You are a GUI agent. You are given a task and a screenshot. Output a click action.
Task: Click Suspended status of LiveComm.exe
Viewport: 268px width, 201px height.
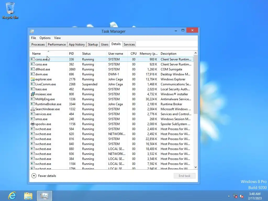[x=90, y=84]
